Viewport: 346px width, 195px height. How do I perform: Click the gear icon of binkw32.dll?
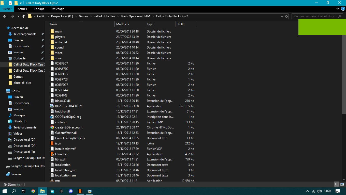point(52,101)
